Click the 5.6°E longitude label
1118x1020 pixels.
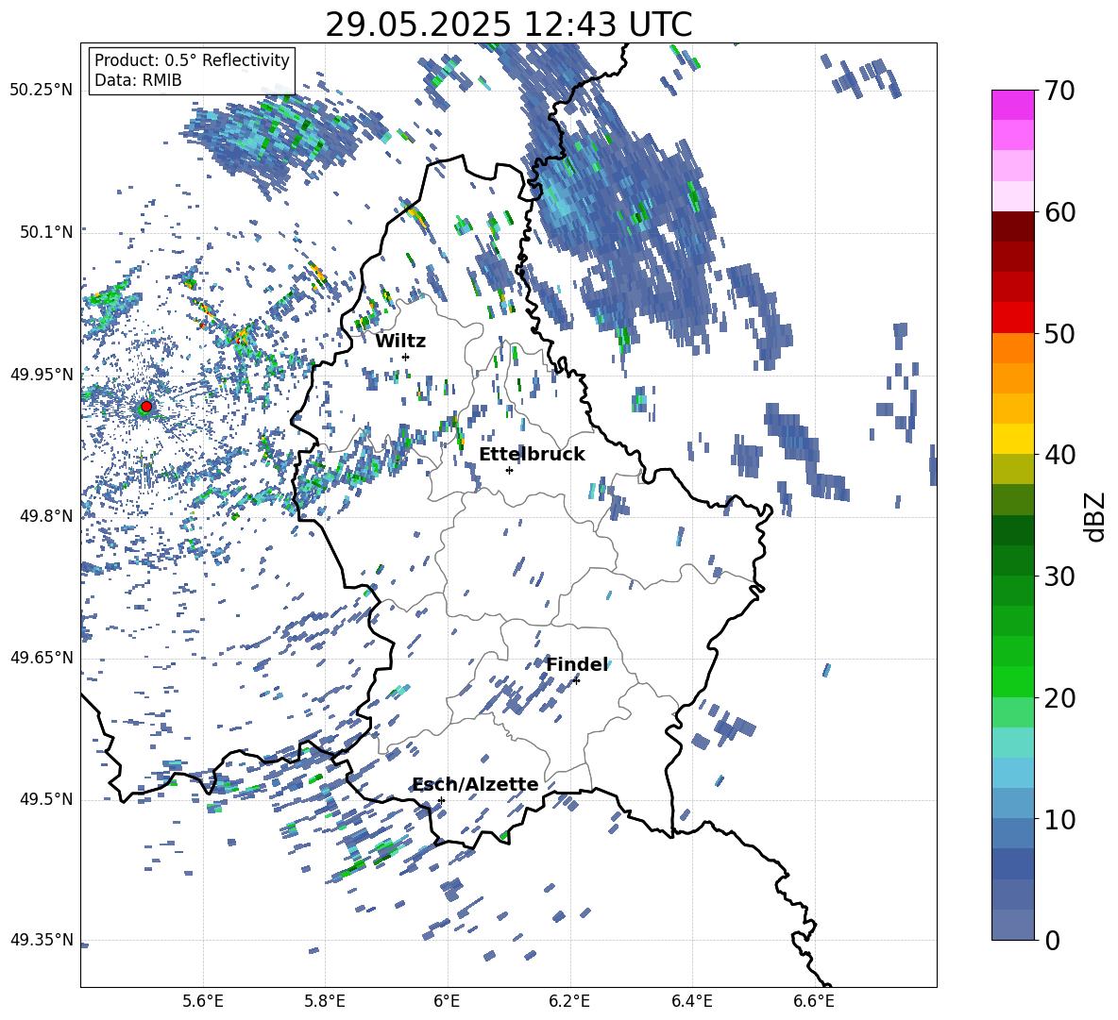tap(203, 1001)
